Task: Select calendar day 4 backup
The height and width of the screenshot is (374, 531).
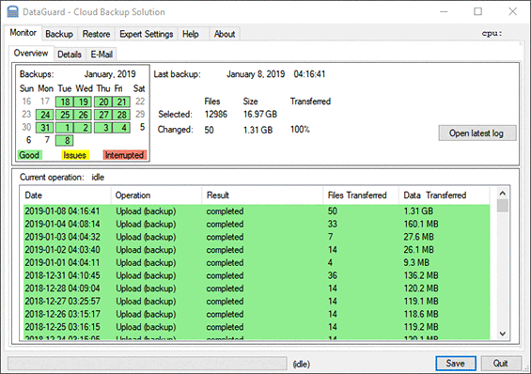Action: pyautogui.click(x=121, y=128)
